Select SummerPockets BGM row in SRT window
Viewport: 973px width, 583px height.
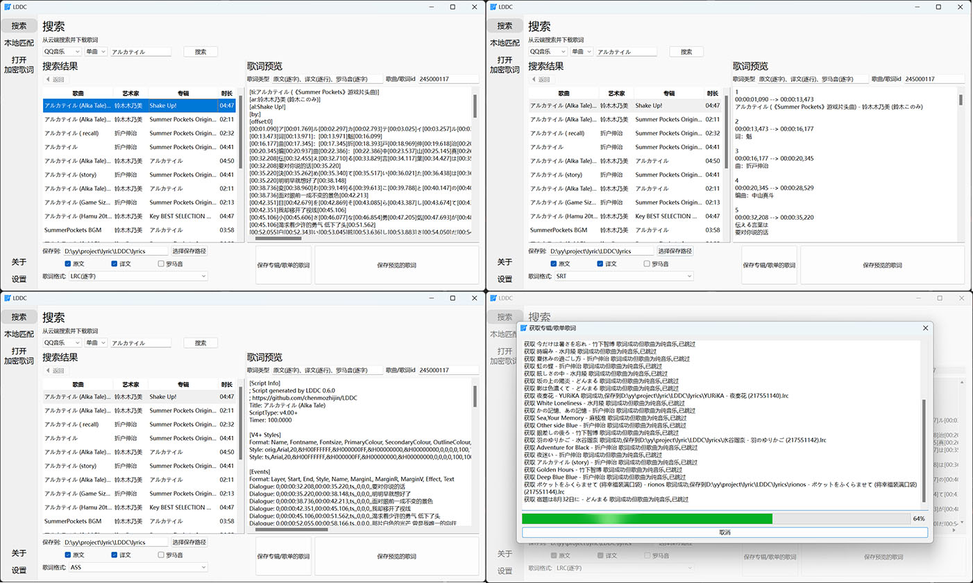point(625,230)
